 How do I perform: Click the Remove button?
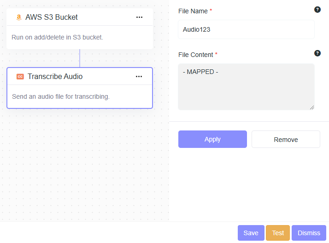click(x=286, y=139)
